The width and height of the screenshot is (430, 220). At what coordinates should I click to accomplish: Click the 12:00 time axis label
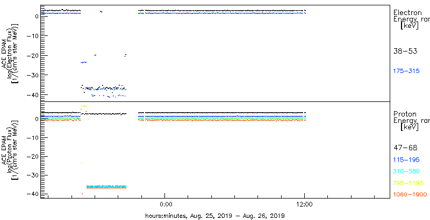click(305, 204)
